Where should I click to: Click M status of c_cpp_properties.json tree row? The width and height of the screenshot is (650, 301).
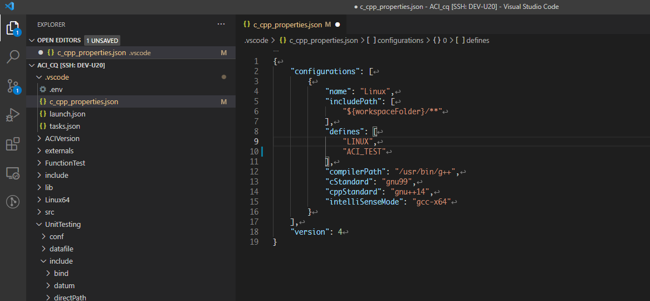[x=224, y=101]
